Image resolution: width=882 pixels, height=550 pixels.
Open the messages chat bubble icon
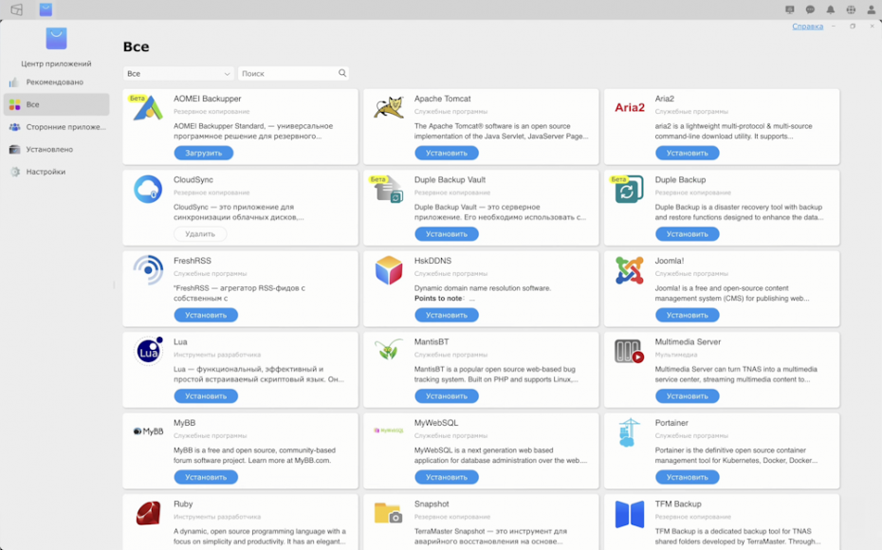810,9
